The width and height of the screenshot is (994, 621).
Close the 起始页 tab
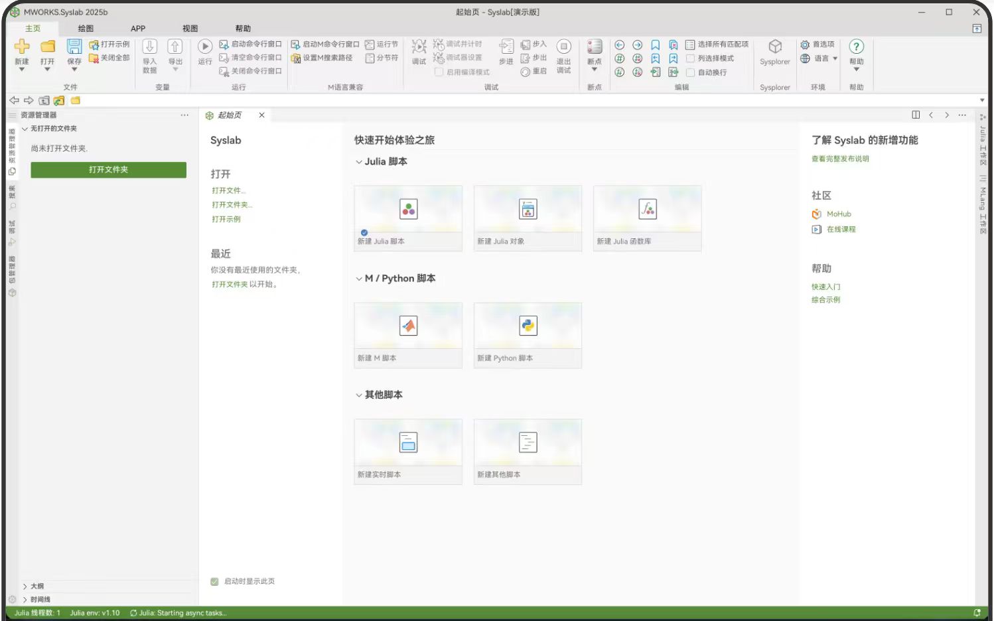pyautogui.click(x=262, y=115)
